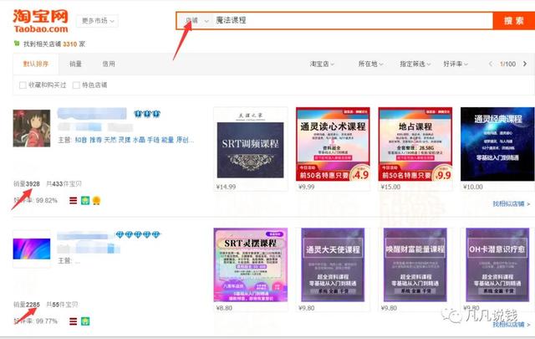The width and height of the screenshot is (535, 339).
Task: Open the 店铺 search type dropdown
Action: pyautogui.click(x=197, y=20)
